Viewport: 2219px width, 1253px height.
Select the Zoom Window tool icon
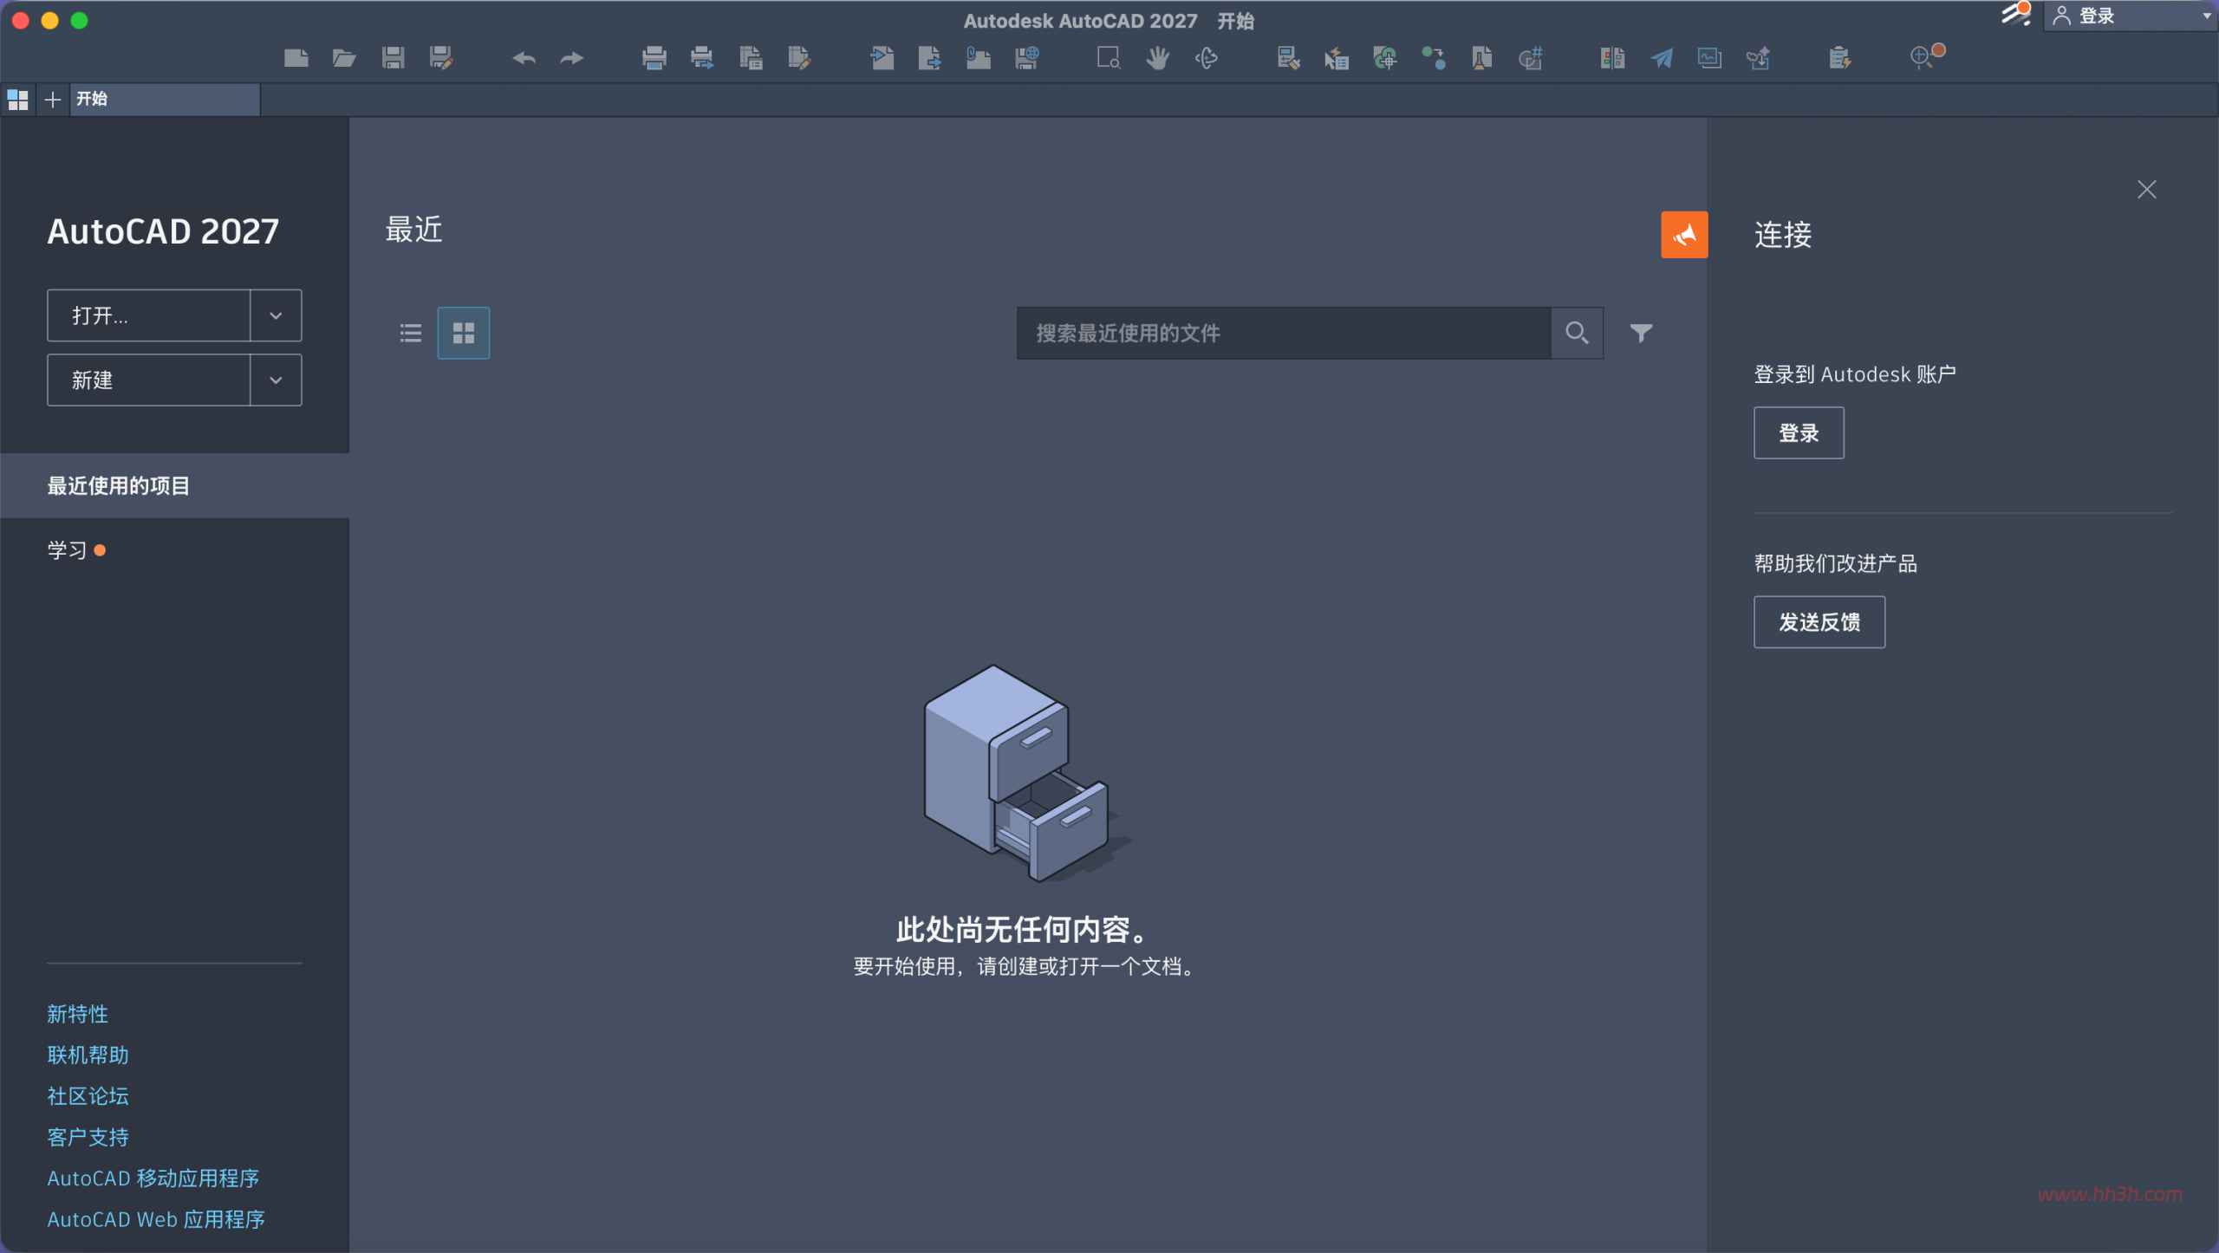[1109, 58]
